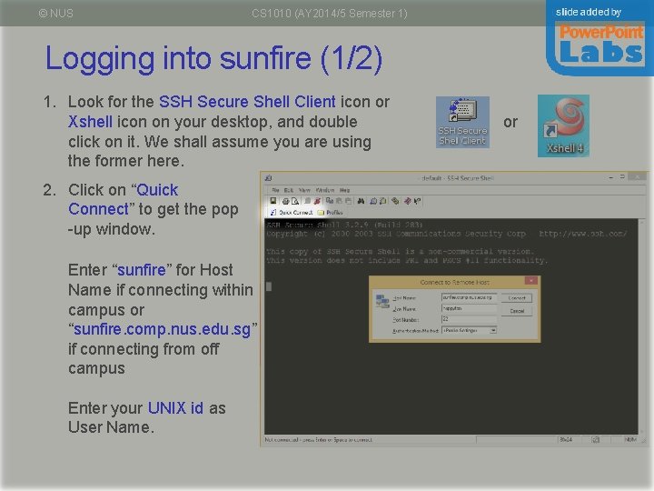This screenshot has width=654, height=491.
Task: Open Print Preview from SSH toolbar
Action: 295,201
